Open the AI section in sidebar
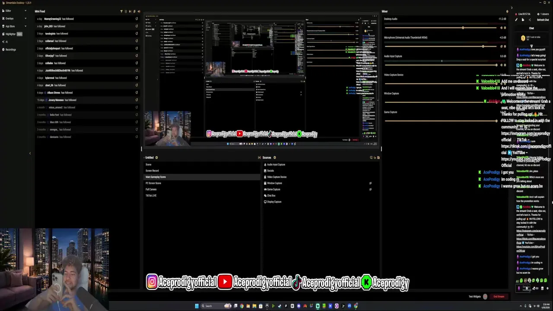 coord(5,42)
